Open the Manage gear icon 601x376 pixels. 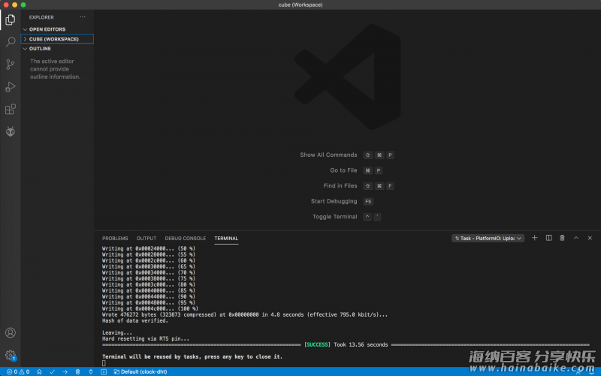pos(11,355)
